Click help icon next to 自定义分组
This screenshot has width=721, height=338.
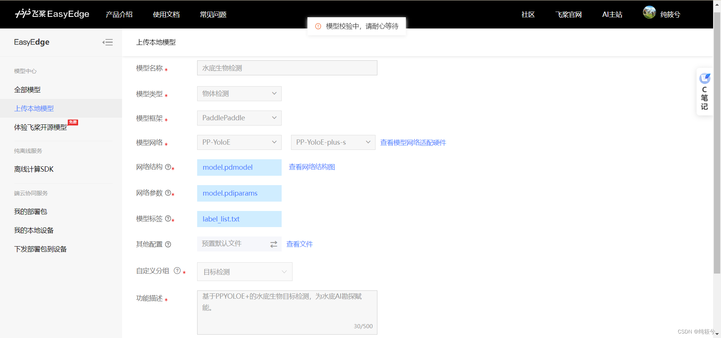pos(177,271)
